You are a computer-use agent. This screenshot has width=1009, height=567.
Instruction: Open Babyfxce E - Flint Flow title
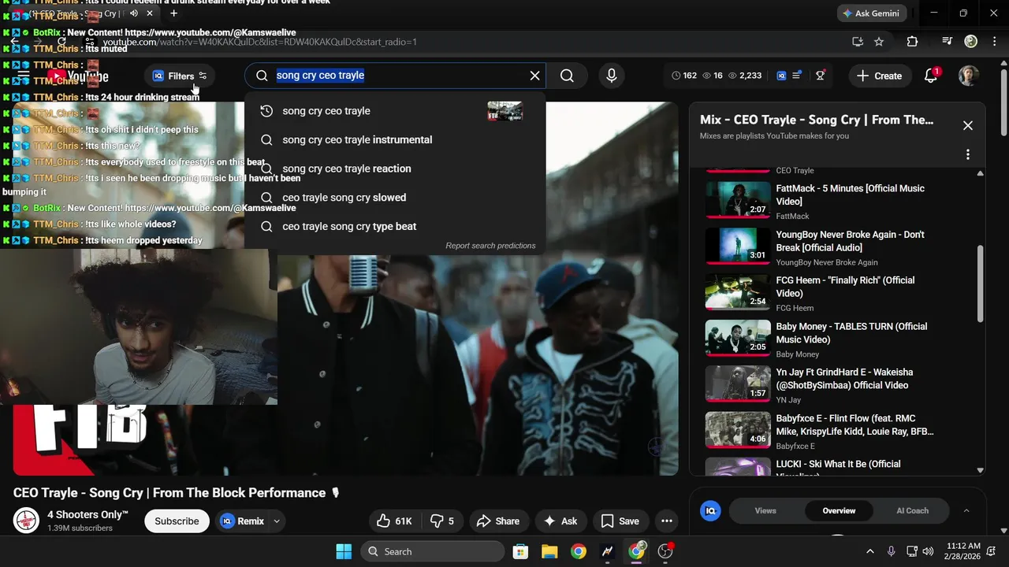854,424
